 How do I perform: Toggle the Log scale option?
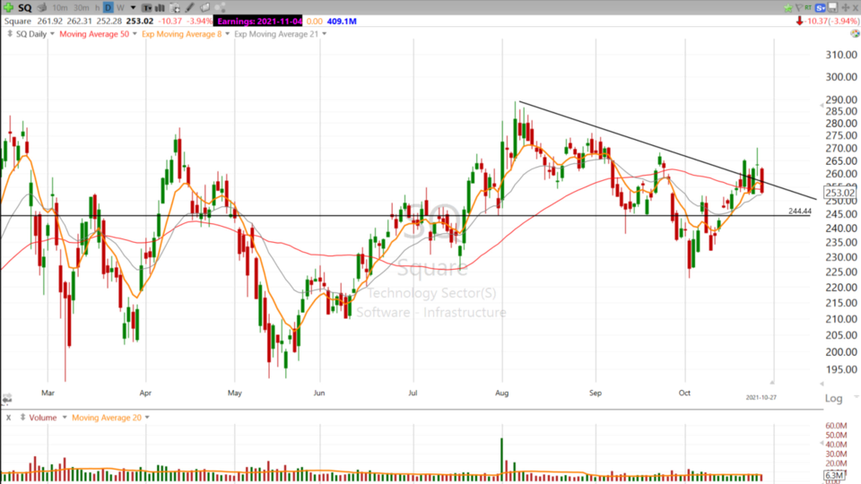click(x=833, y=398)
